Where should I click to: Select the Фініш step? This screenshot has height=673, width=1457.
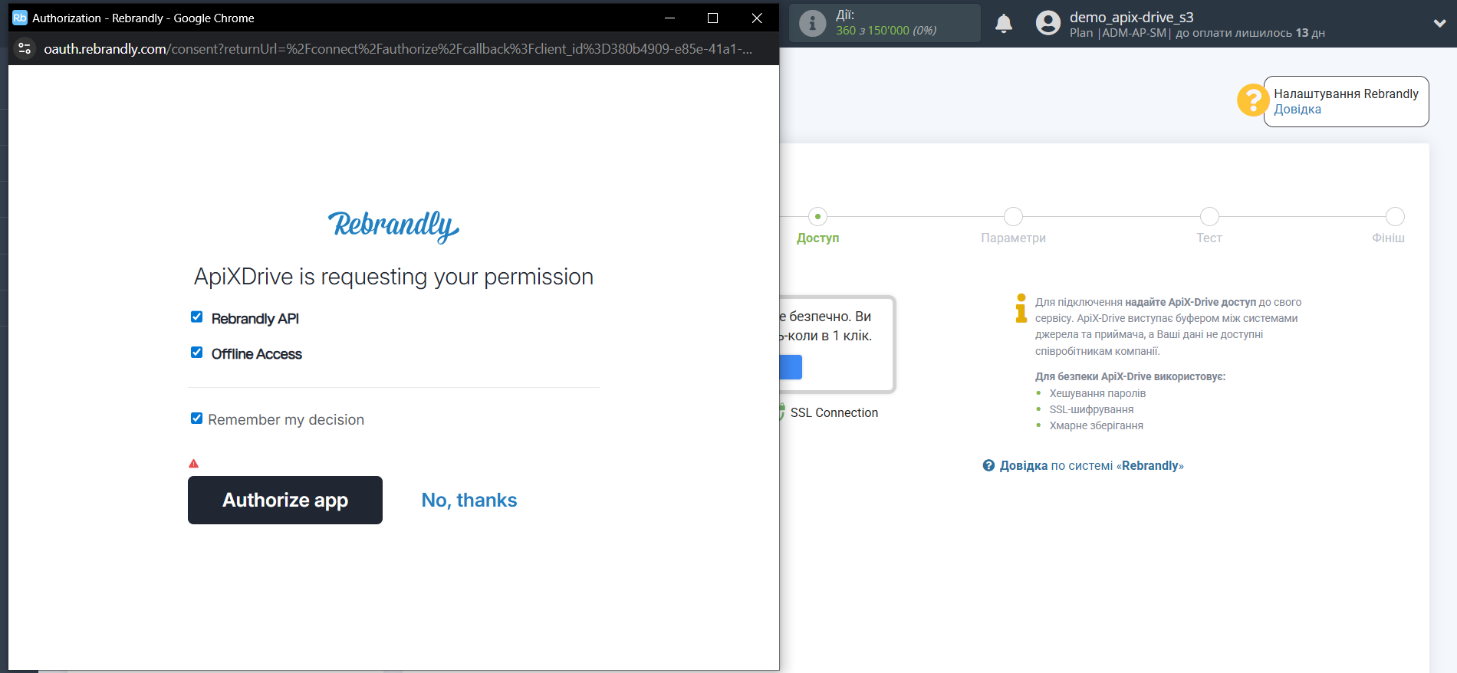pyautogui.click(x=1390, y=226)
